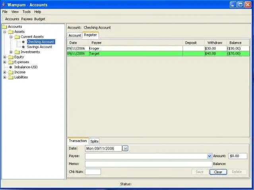Image resolution: width=254 pixels, height=190 pixels.
Task: Select Imbalance-USD in the tree
Action: pyautogui.click(x=26, y=67)
